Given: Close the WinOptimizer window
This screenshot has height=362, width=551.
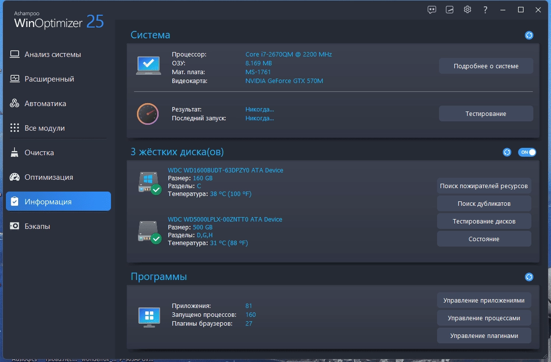Looking at the screenshot, I should point(538,10).
